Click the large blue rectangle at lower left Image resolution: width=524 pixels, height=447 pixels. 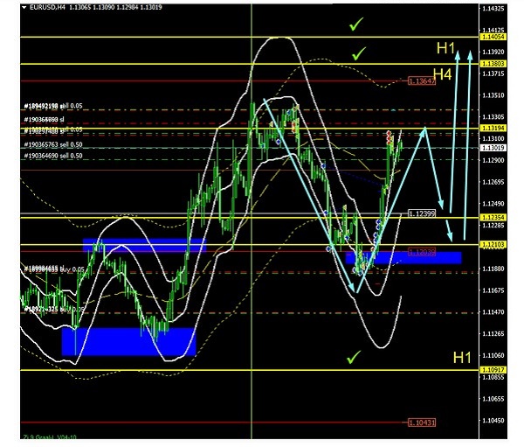coord(128,340)
